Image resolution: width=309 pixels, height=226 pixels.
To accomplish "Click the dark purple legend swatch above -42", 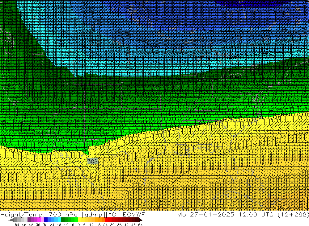I will pyautogui.click(x=29, y=220).
